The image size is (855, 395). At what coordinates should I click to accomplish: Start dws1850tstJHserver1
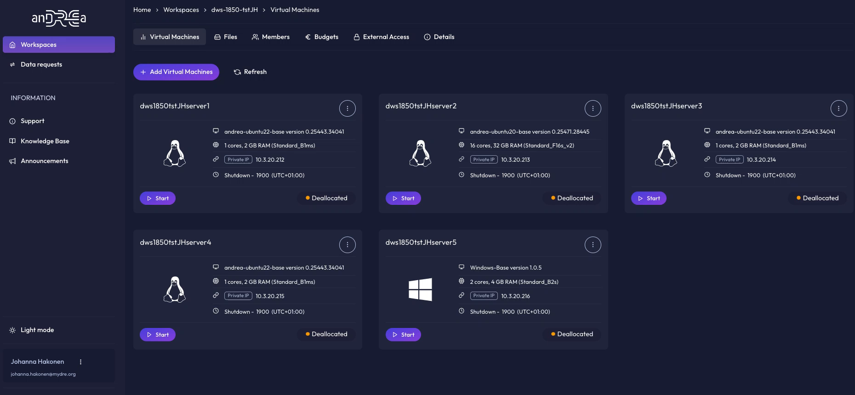(158, 198)
